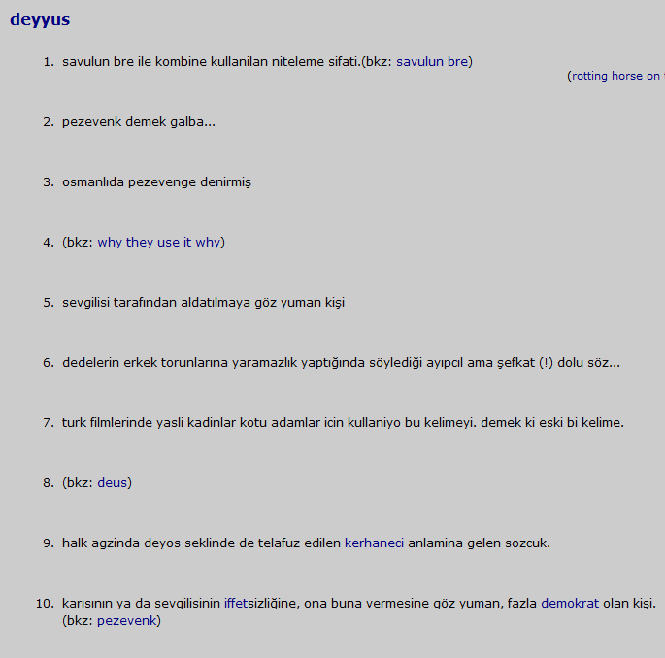
Task: Click the entry starting 'sevgilisi tarafından aldatılmaya'
Action: pyautogui.click(x=203, y=302)
